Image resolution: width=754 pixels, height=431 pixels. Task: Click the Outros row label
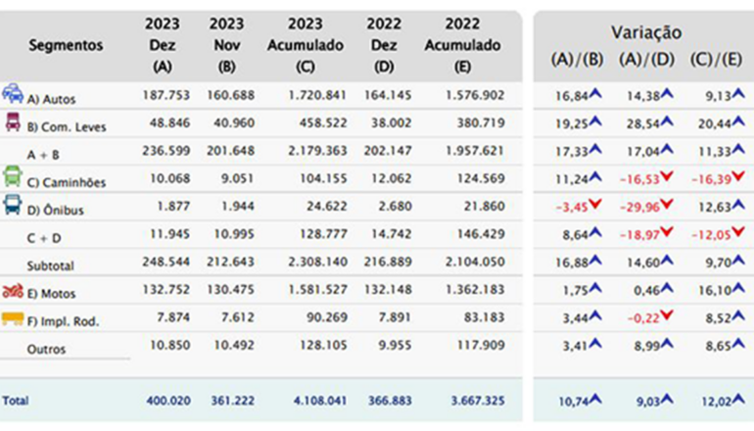[x=47, y=350]
